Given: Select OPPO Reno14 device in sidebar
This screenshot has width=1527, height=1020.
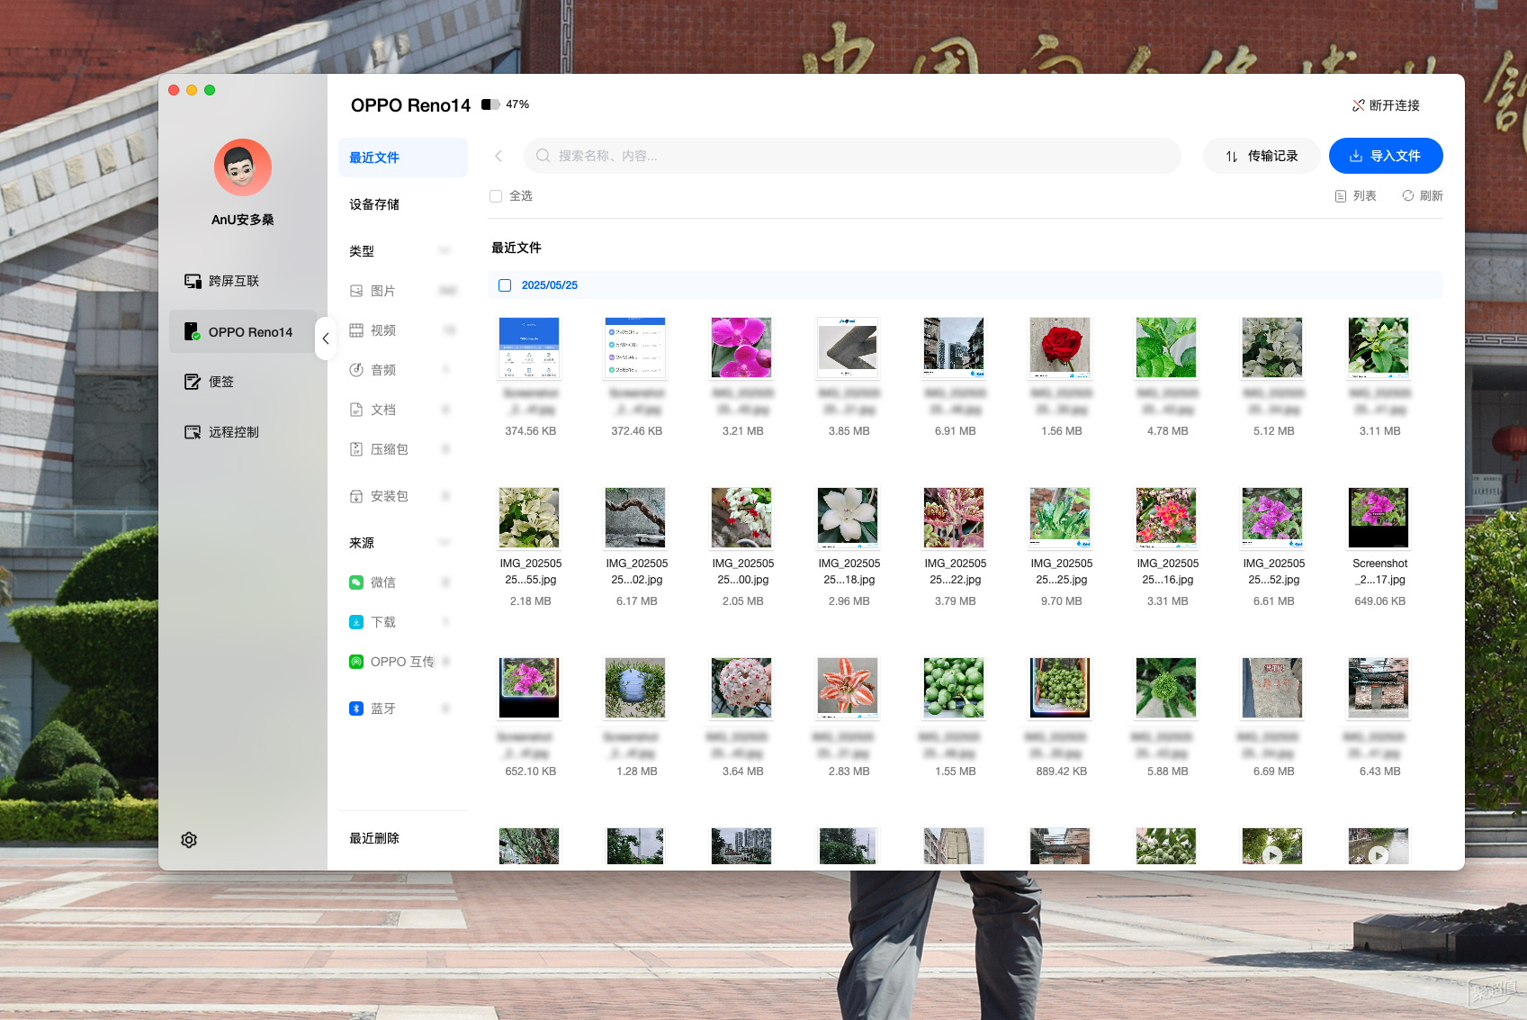Looking at the screenshot, I should [x=243, y=331].
